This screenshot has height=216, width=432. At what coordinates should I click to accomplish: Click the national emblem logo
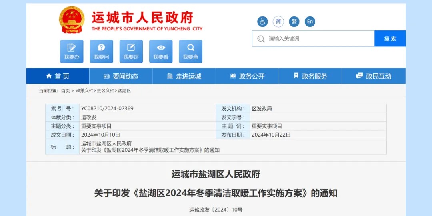coord(72,20)
